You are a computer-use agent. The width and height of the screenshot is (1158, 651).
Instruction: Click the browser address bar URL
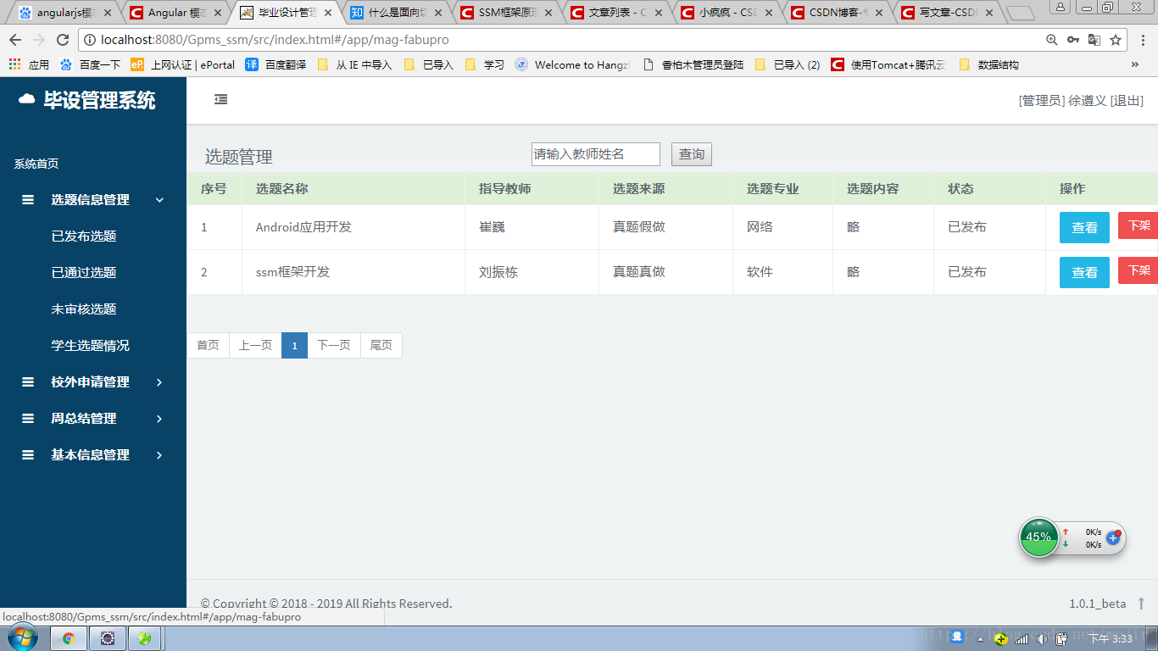275,40
